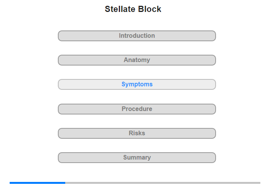This screenshot has width=270, height=185.
Task: Click the blue Symptoms label text
Action: (137, 84)
